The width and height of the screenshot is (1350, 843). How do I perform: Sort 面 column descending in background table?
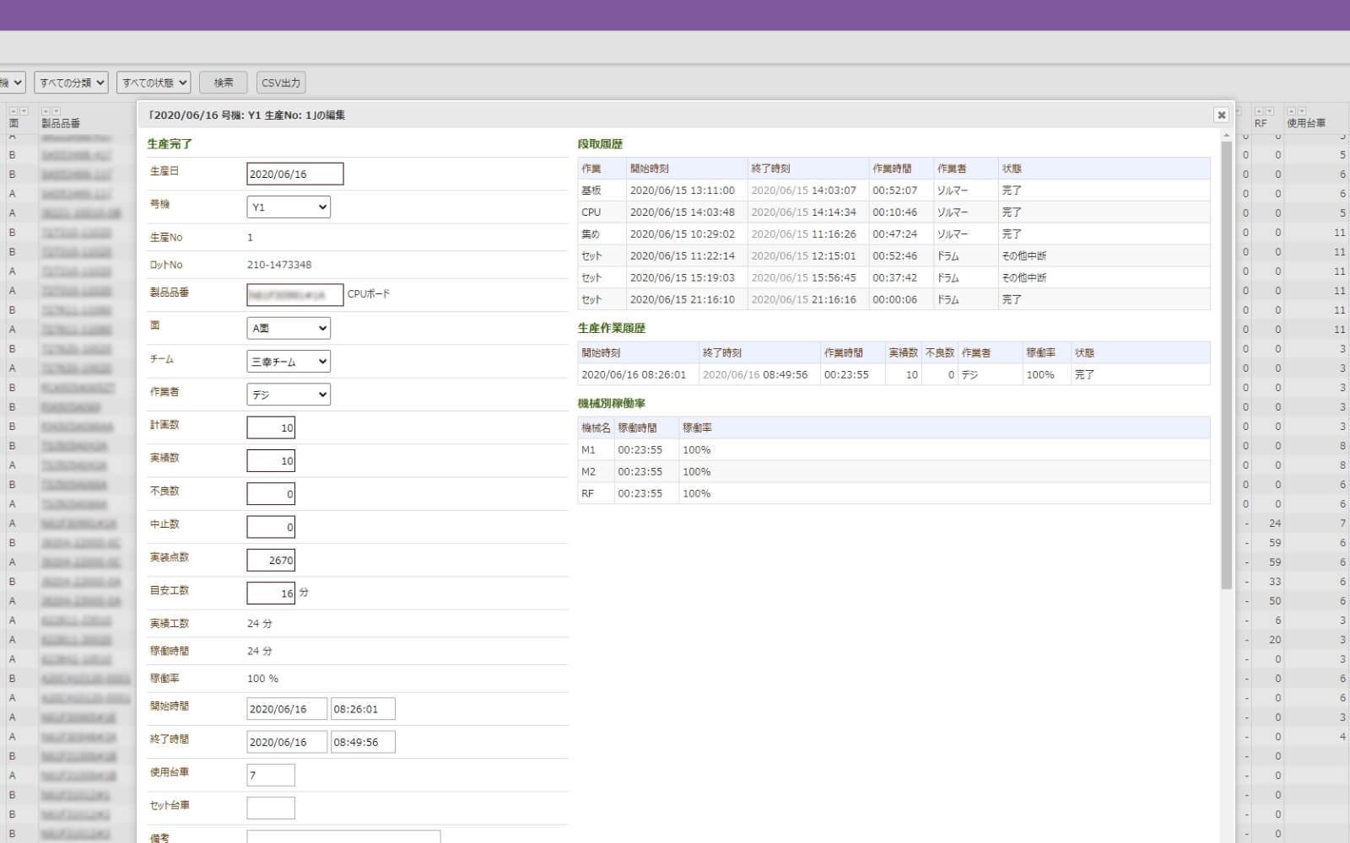click(x=24, y=111)
